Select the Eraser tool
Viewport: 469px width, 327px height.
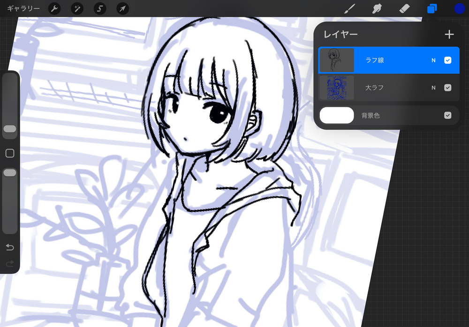[x=404, y=8]
